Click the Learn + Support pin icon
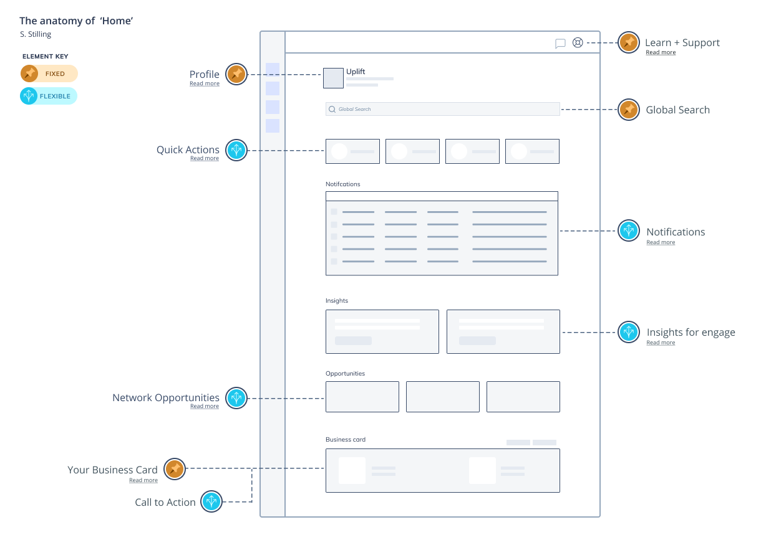Image resolution: width=761 pixels, height=550 pixels. click(x=629, y=43)
